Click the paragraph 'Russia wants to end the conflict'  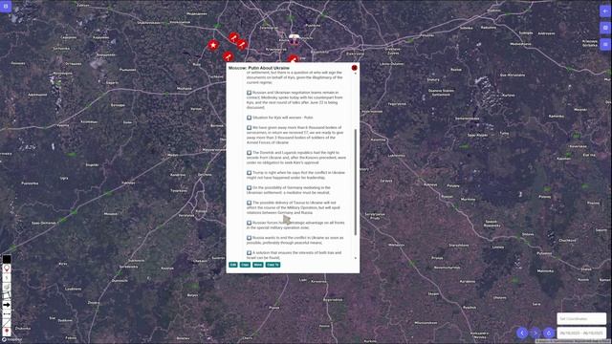(295, 240)
